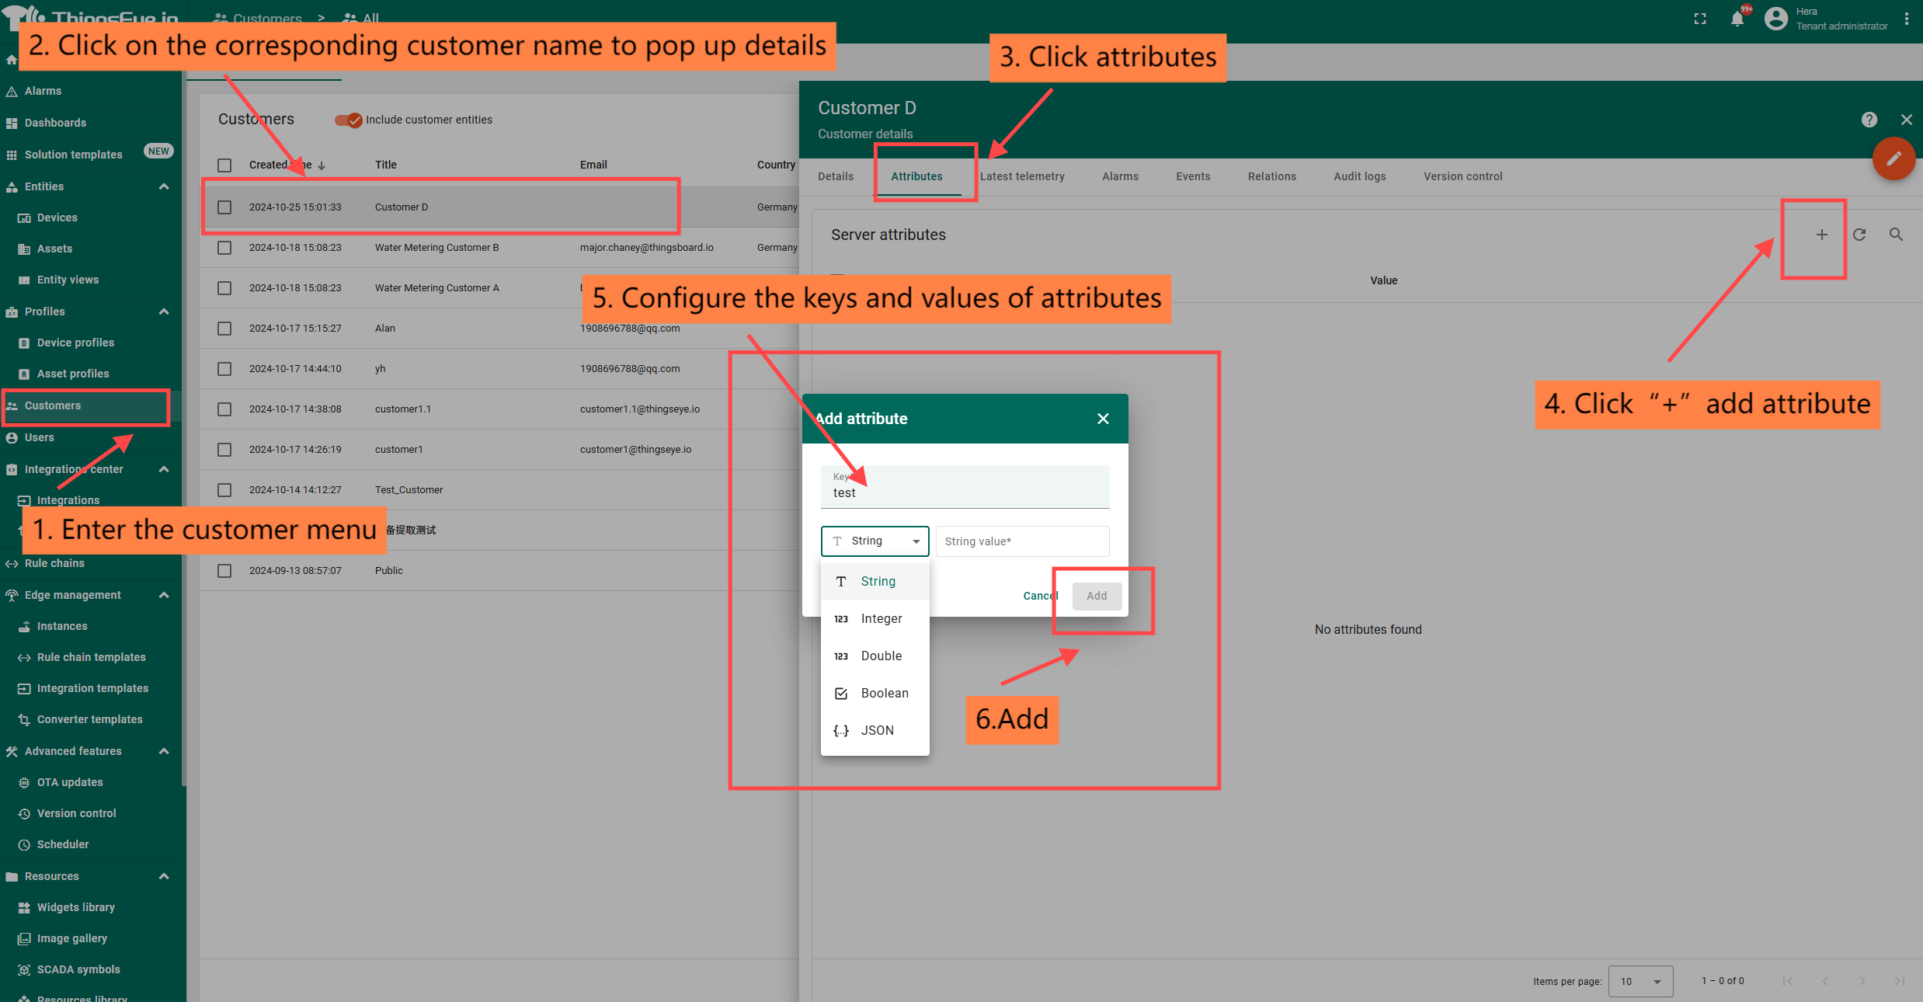Click the search attributes magnifier icon
Viewport: 1923px width, 1002px height.
pyautogui.click(x=1896, y=235)
